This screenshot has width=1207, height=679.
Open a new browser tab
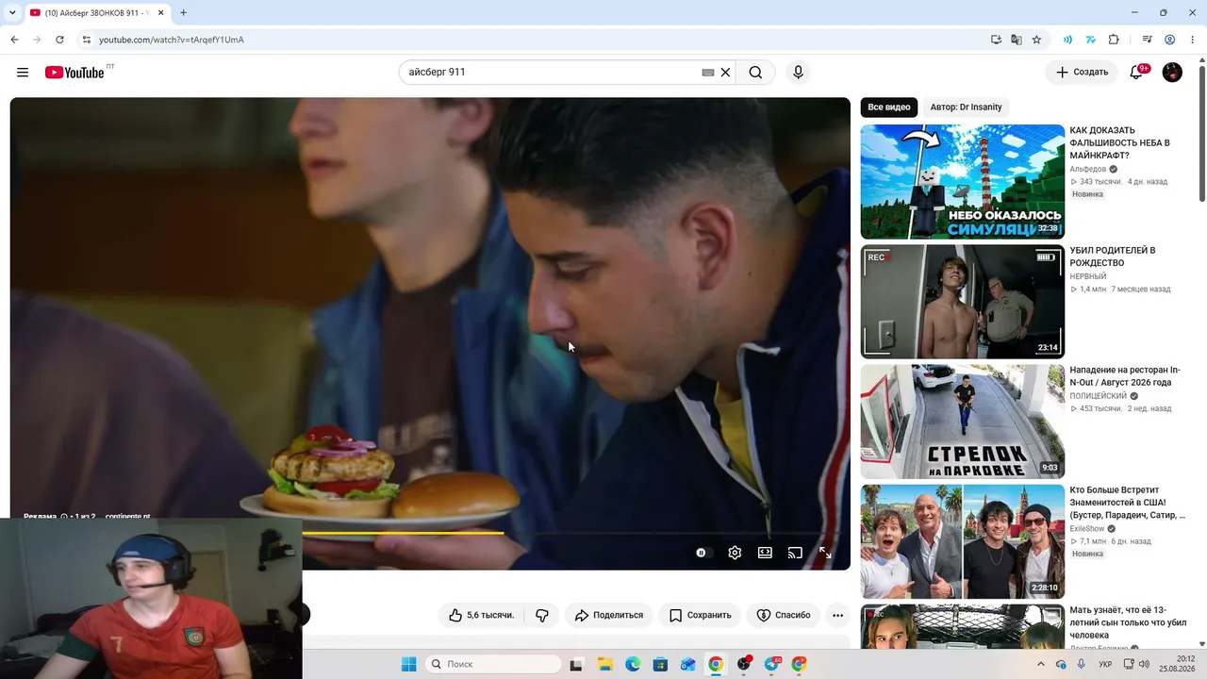(183, 13)
